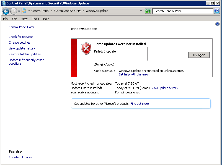Click System and Security breadcrumb
222x165 pixels.
pyautogui.click(x=67, y=11)
